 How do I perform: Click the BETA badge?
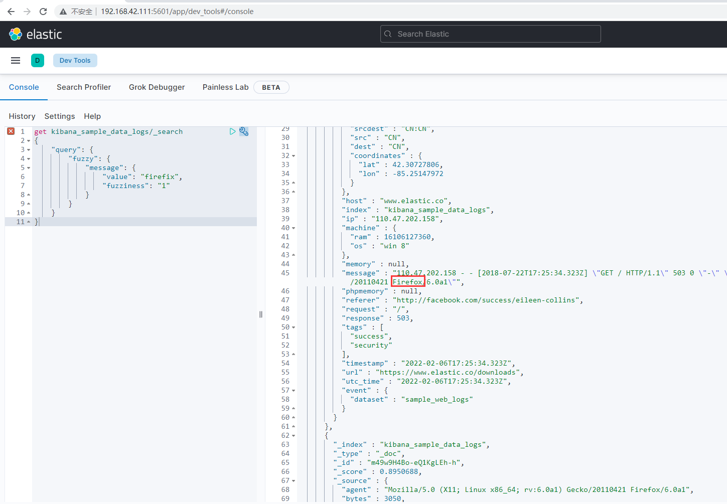[271, 87]
